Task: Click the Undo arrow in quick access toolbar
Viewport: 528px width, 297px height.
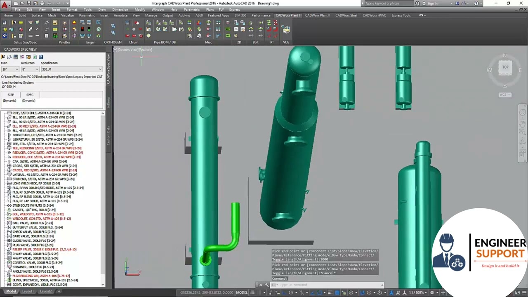Action: (x=49, y=3)
